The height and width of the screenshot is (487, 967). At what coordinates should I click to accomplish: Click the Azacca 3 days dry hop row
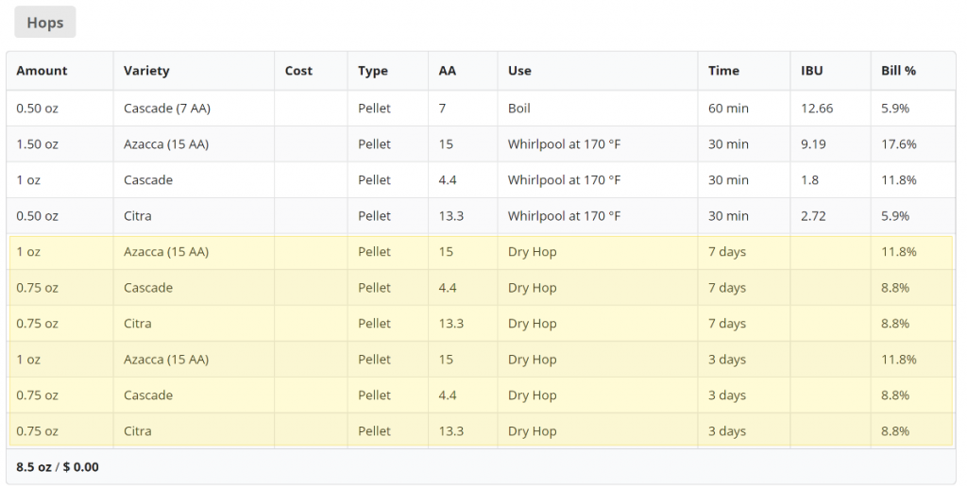481,359
